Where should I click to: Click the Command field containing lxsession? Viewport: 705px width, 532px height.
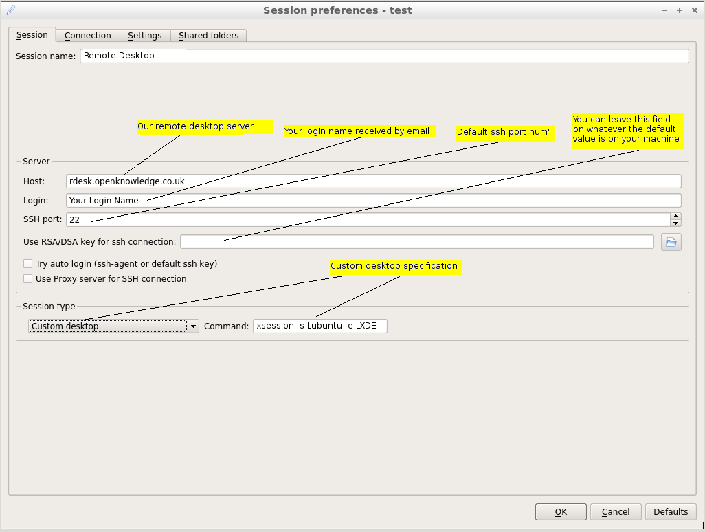[x=320, y=326]
